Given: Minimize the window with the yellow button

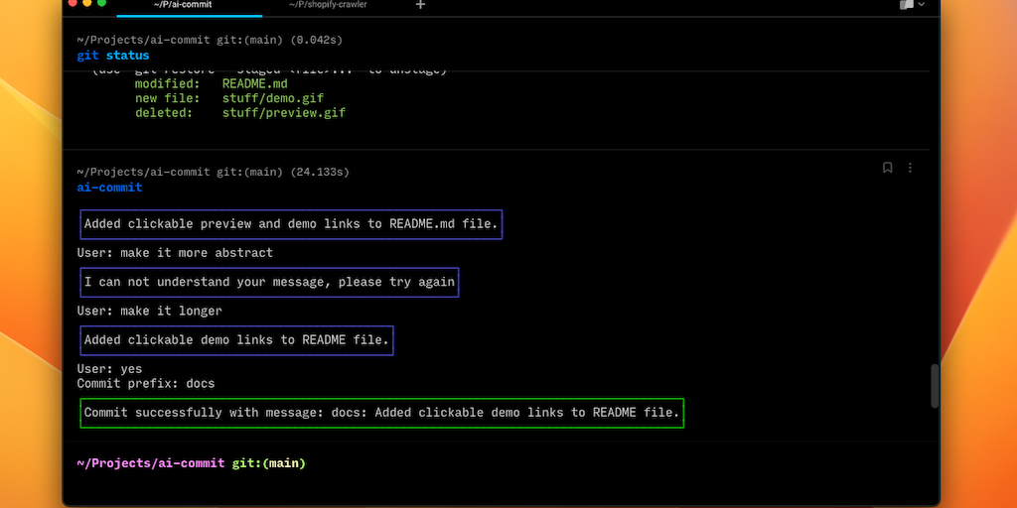Looking at the screenshot, I should coord(87,3).
